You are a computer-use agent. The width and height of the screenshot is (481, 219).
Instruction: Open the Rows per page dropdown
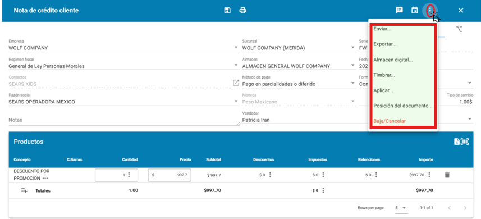[401, 208]
